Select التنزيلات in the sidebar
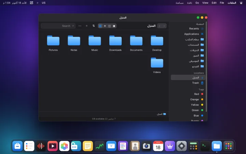The image size is (246, 154). click(188, 50)
